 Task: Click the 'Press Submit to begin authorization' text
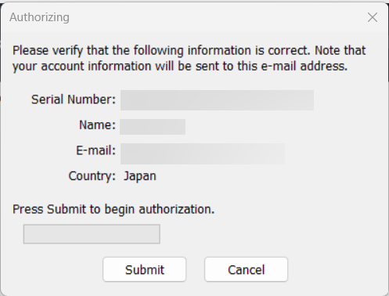pyautogui.click(x=113, y=209)
